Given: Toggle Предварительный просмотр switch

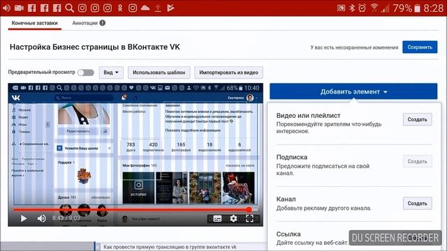Looking at the screenshot, I should pyautogui.click(x=86, y=73).
